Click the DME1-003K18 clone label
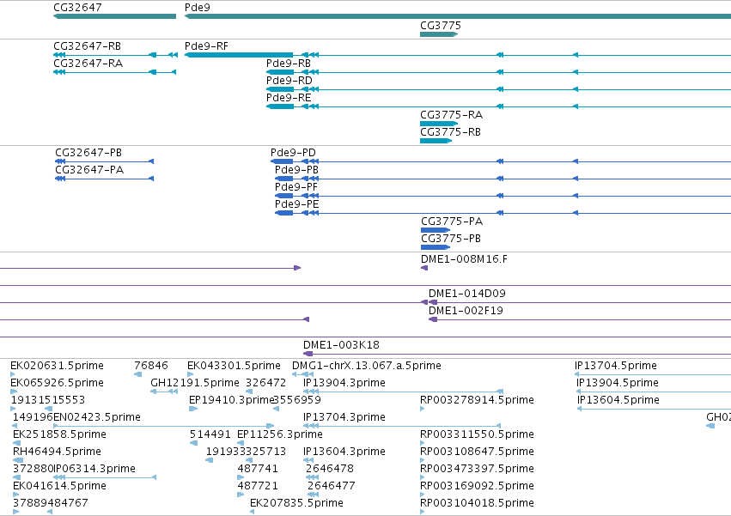The image size is (731, 516). click(341, 345)
